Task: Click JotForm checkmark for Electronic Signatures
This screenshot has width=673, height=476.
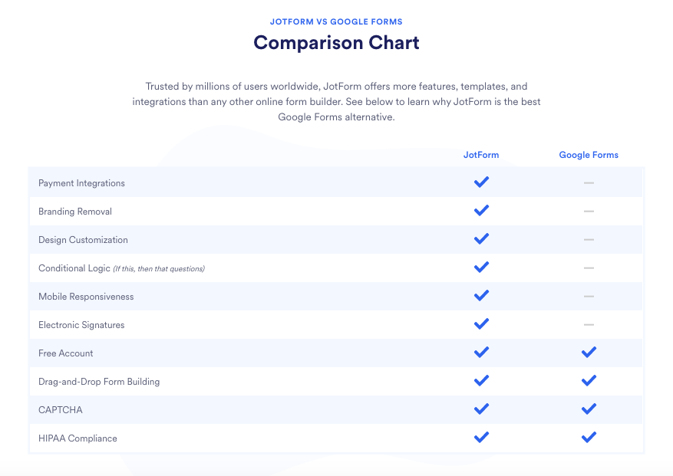Action: [481, 324]
